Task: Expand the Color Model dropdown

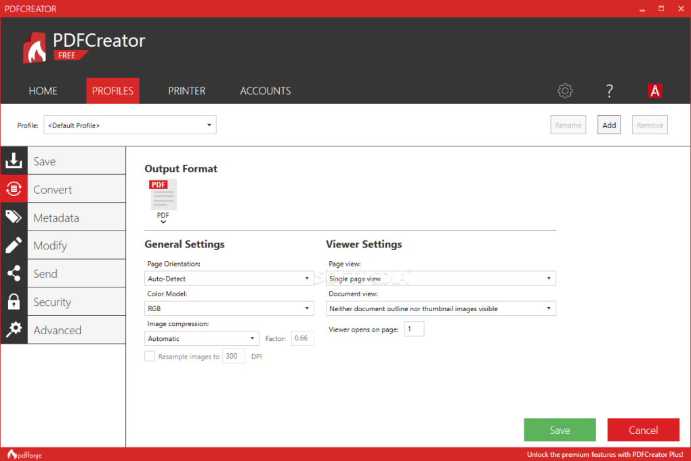Action: tap(229, 308)
